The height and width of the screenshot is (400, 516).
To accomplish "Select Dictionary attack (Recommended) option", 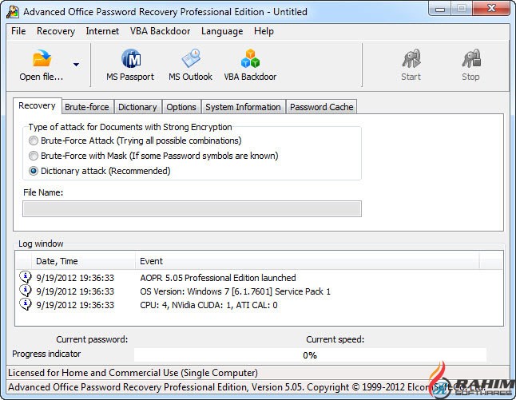I will point(34,171).
